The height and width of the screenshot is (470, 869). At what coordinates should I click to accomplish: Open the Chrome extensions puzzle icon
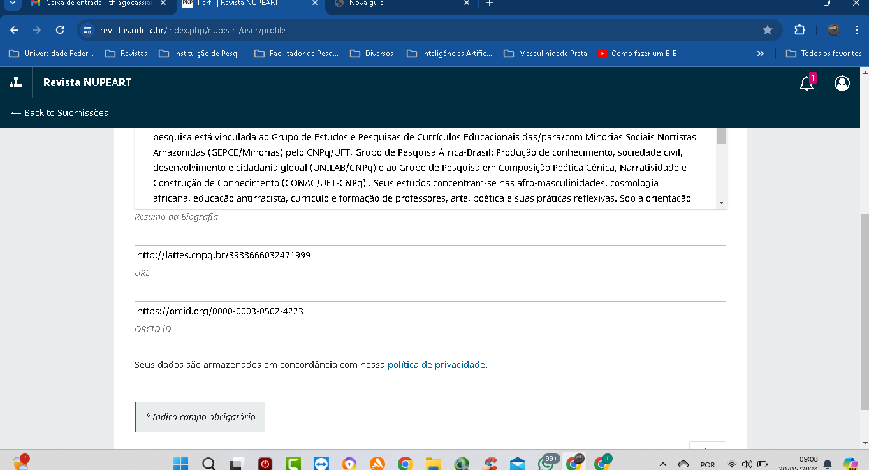pos(800,30)
